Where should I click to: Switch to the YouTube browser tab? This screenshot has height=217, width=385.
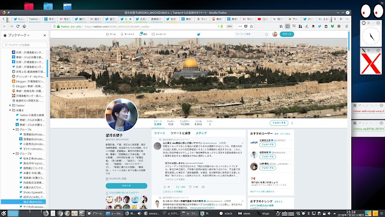click(x=263, y=19)
